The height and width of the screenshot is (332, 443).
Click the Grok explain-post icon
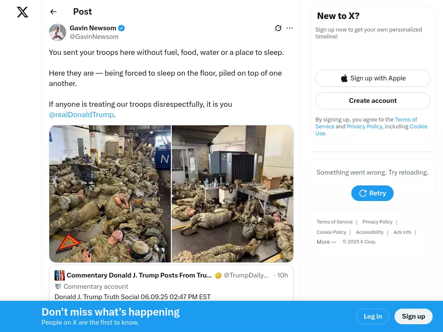click(x=278, y=28)
